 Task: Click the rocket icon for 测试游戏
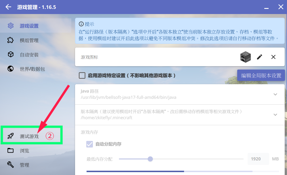[x=10, y=136]
